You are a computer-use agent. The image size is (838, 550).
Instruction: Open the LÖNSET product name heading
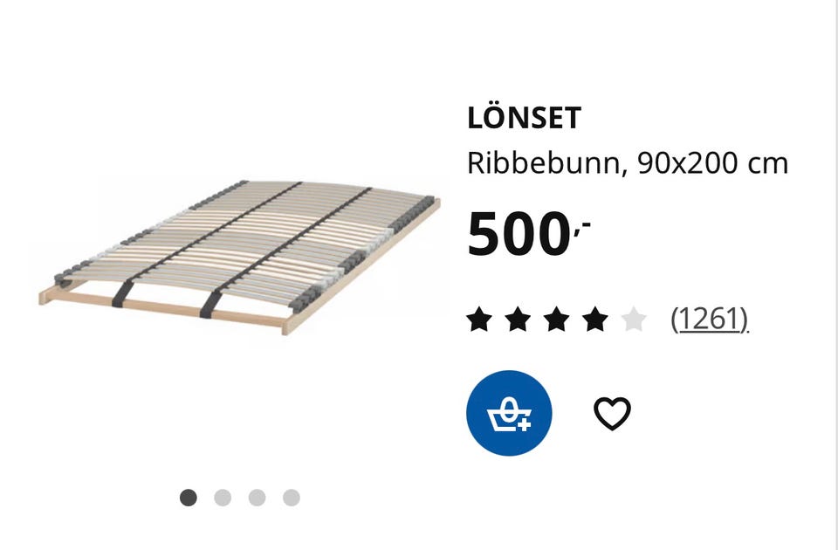pos(524,118)
